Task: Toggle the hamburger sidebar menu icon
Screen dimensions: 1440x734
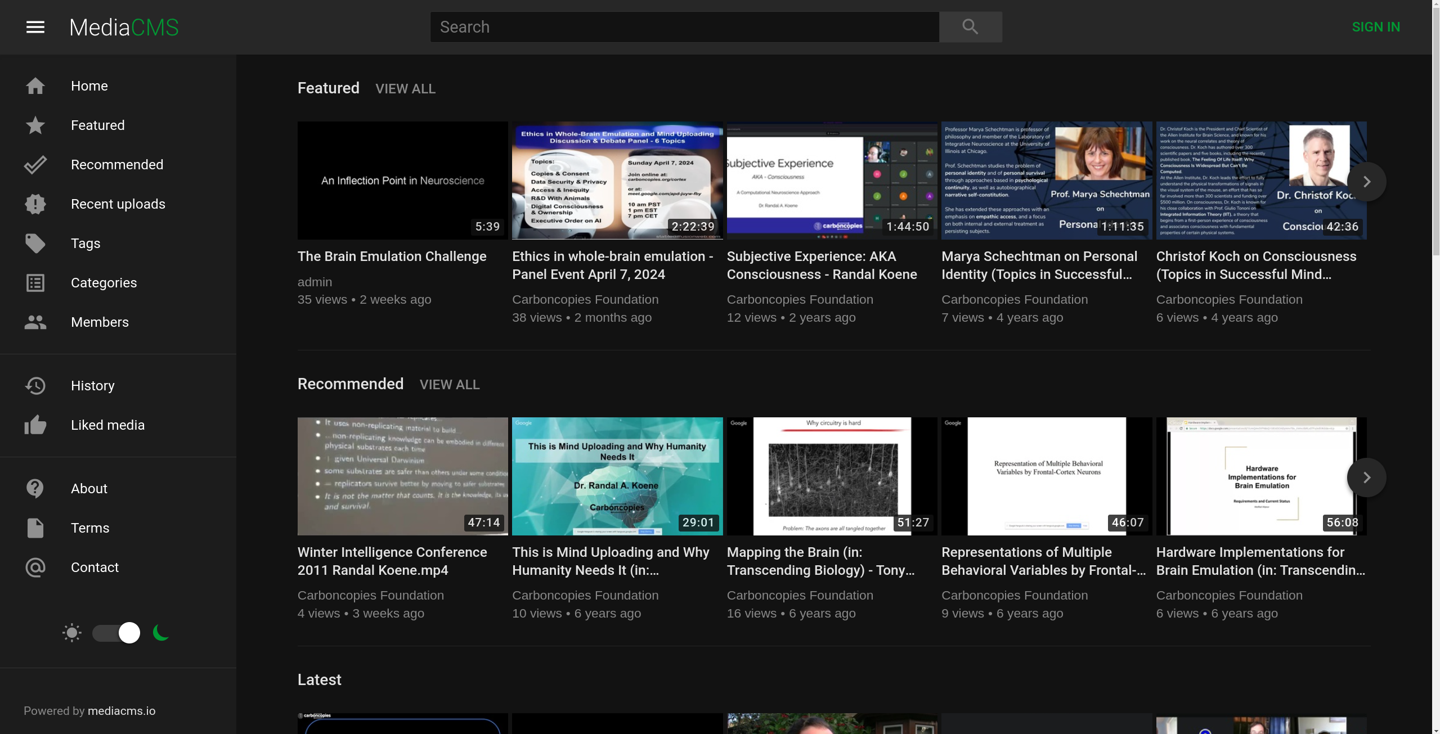Action: pos(35,27)
